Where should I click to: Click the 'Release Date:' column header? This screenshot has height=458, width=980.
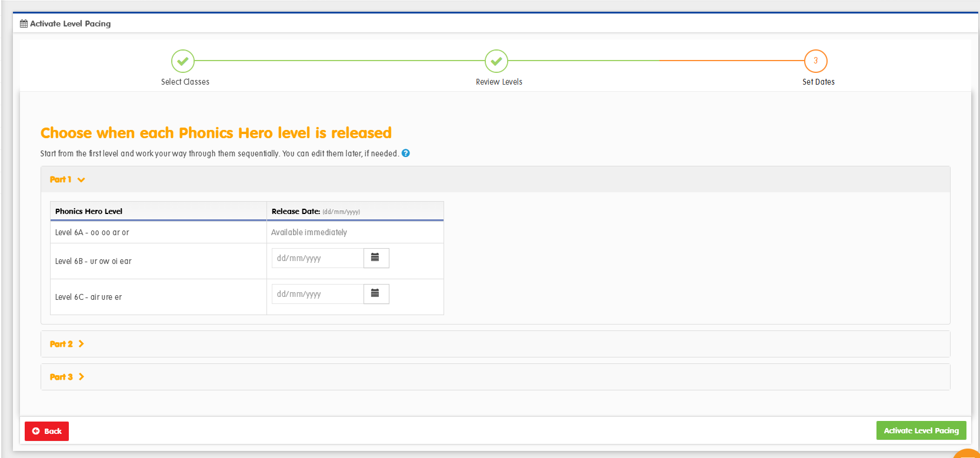355,211
